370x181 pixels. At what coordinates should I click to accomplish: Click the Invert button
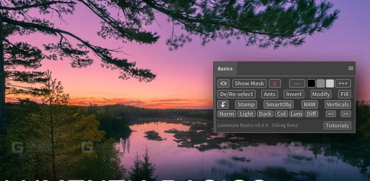pos(294,94)
